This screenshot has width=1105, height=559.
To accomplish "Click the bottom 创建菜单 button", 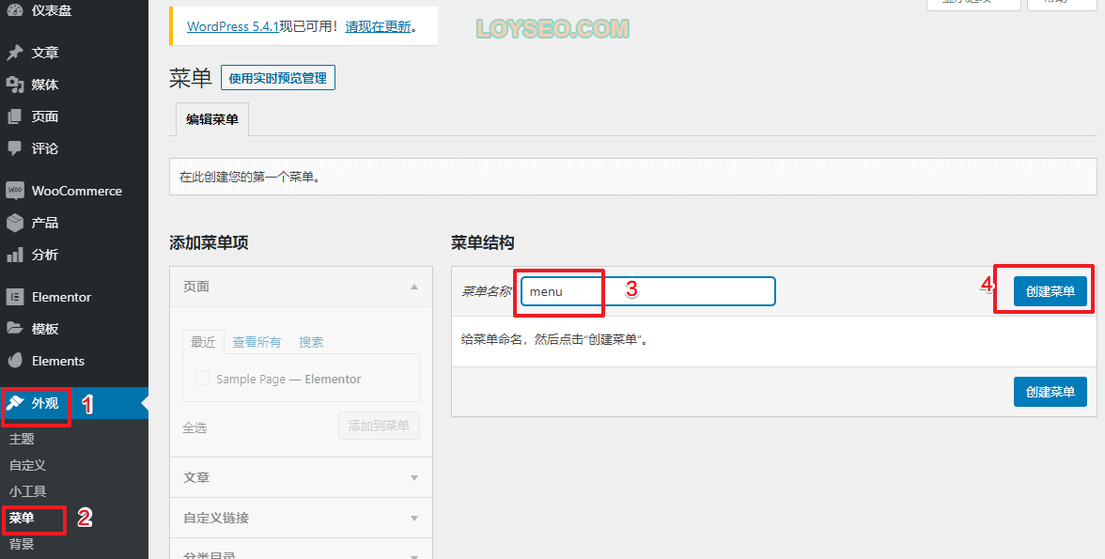I will click(1051, 392).
